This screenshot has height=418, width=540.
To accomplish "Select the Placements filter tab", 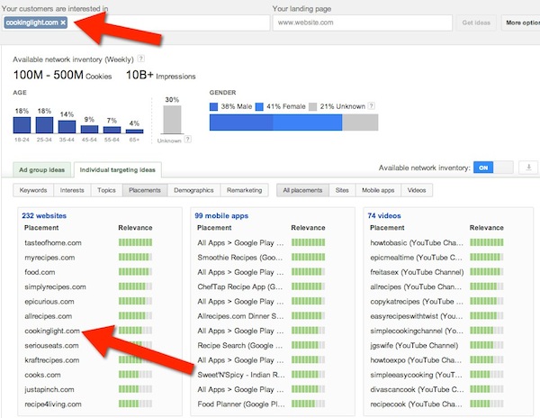I will (x=145, y=190).
